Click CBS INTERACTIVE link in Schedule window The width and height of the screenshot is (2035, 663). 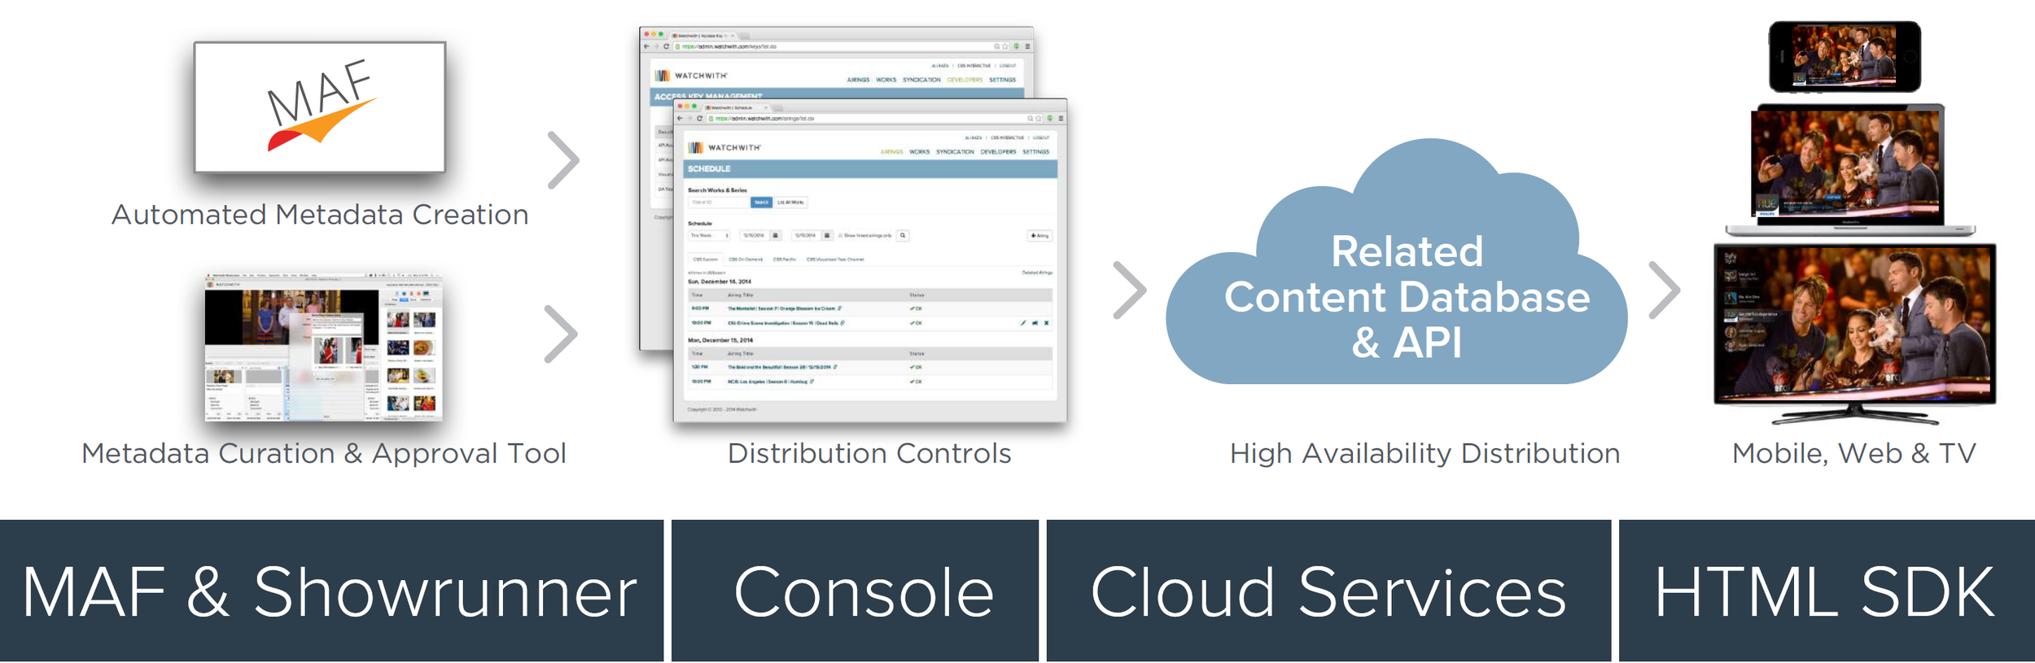point(1007,137)
